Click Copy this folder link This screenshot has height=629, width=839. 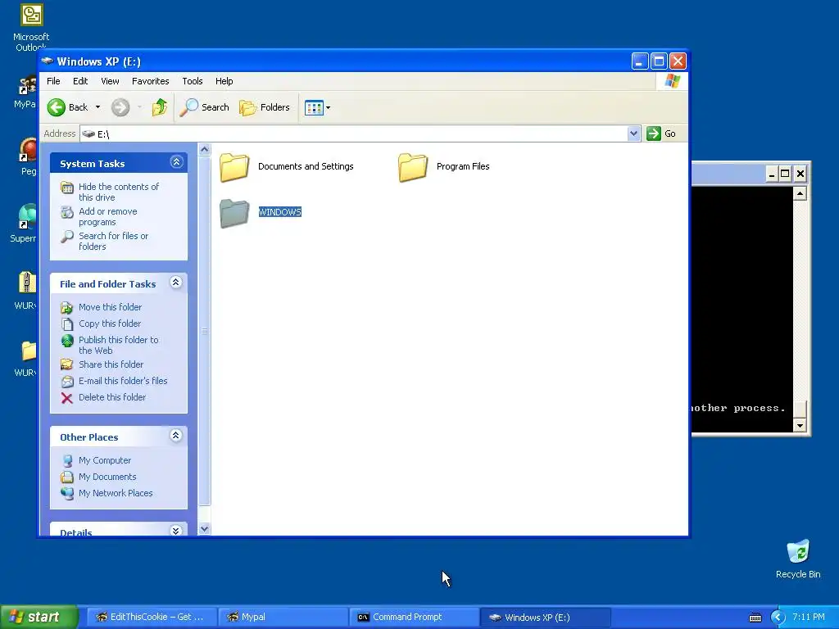pyautogui.click(x=110, y=324)
